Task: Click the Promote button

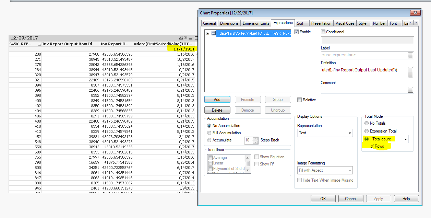Action: tap(248, 100)
